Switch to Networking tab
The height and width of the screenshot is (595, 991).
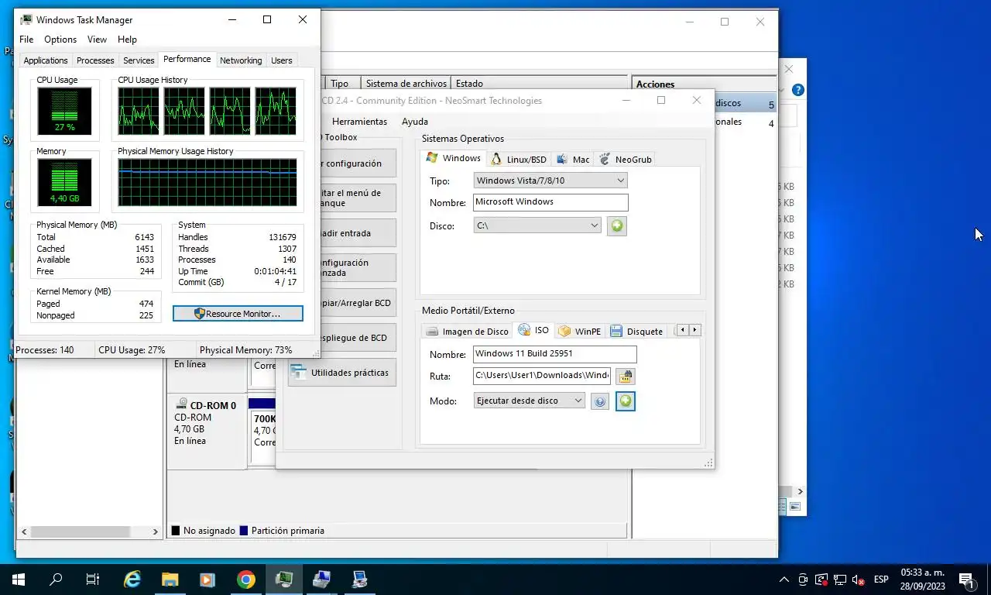tap(241, 60)
